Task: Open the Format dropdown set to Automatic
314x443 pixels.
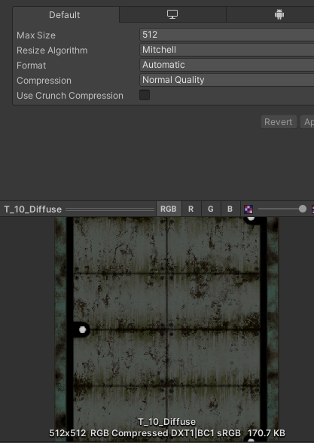Action: coord(227,65)
